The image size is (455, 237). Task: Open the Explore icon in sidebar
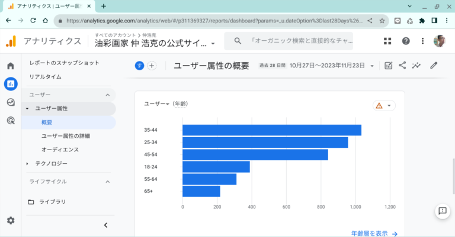(x=11, y=102)
